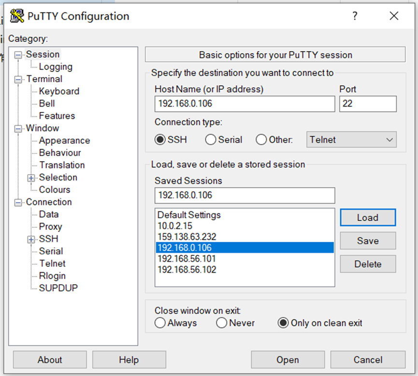Viewport: 418px width, 376px height.
Task: Open the Proxy settings category
Action: [50, 226]
